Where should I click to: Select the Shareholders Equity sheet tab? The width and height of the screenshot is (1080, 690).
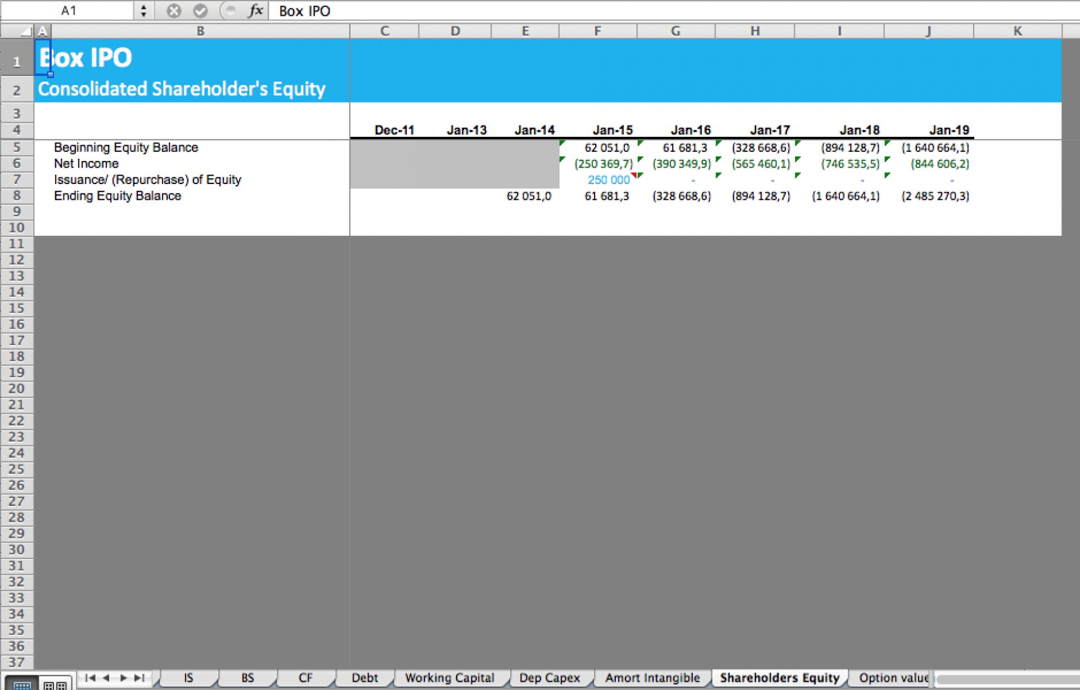[x=780, y=678]
